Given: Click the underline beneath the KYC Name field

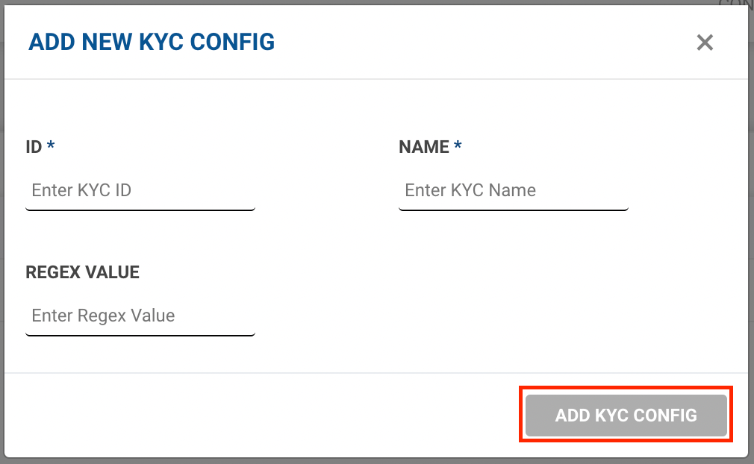Looking at the screenshot, I should 514,210.
